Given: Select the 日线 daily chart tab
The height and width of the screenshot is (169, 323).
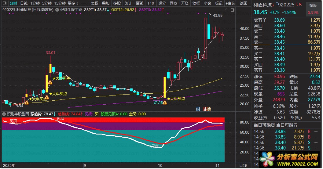Looking at the screenshot, I should coord(24,3).
